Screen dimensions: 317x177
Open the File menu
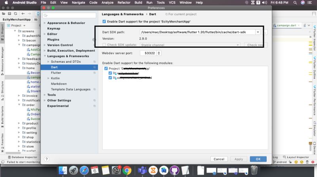[x=43, y=3]
